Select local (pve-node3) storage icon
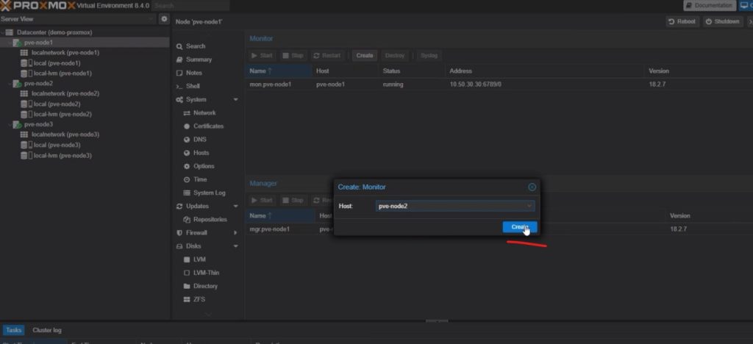Screen dimensions: 753x344 click(x=26, y=145)
